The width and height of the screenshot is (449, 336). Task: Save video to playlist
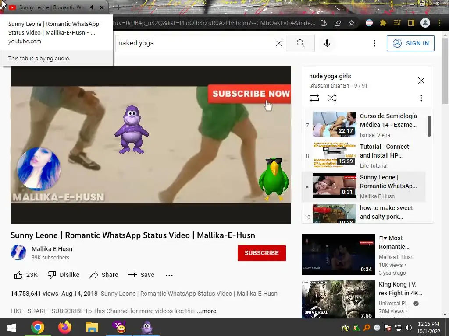(141, 275)
